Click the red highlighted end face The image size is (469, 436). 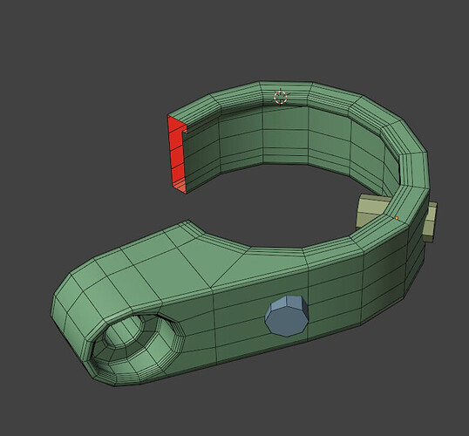(177, 154)
